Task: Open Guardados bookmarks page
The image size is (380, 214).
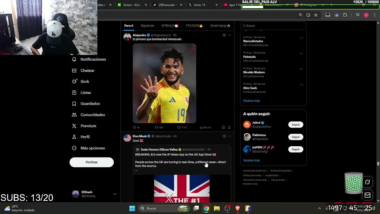Action: [x=86, y=104]
